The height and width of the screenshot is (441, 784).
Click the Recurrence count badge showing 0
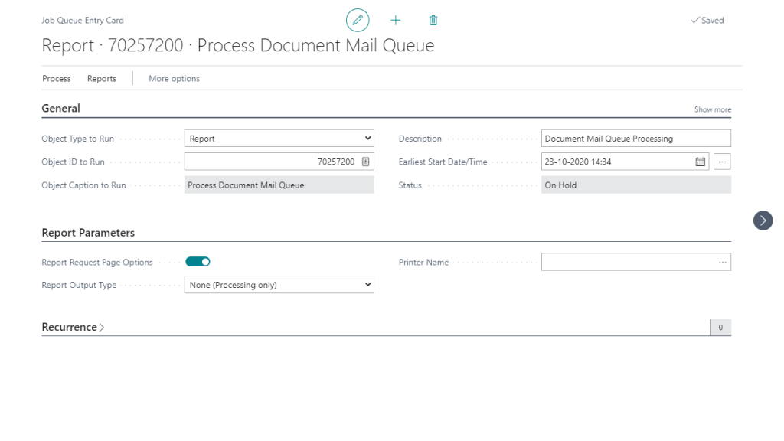(720, 327)
